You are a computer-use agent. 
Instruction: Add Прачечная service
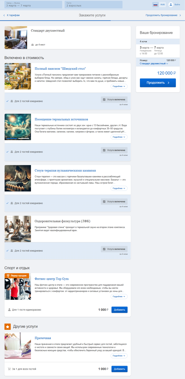coord(119,369)
